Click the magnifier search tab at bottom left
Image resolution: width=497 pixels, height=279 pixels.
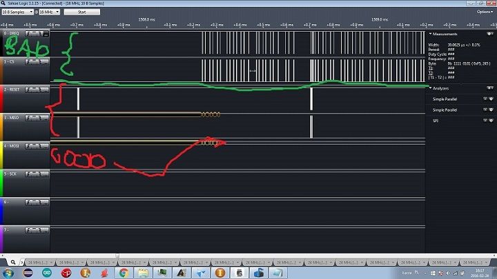coord(13,262)
